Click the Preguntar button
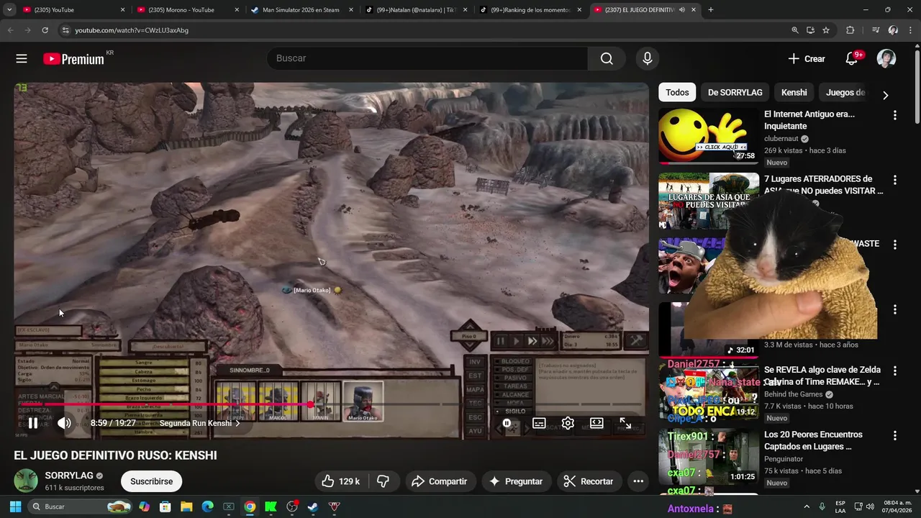Viewport: 921px width, 518px height. click(x=515, y=481)
